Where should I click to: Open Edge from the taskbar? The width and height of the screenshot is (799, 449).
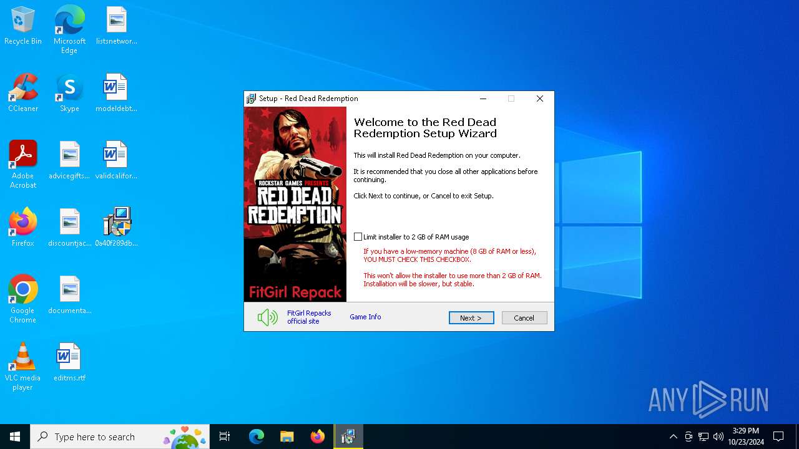(x=257, y=437)
